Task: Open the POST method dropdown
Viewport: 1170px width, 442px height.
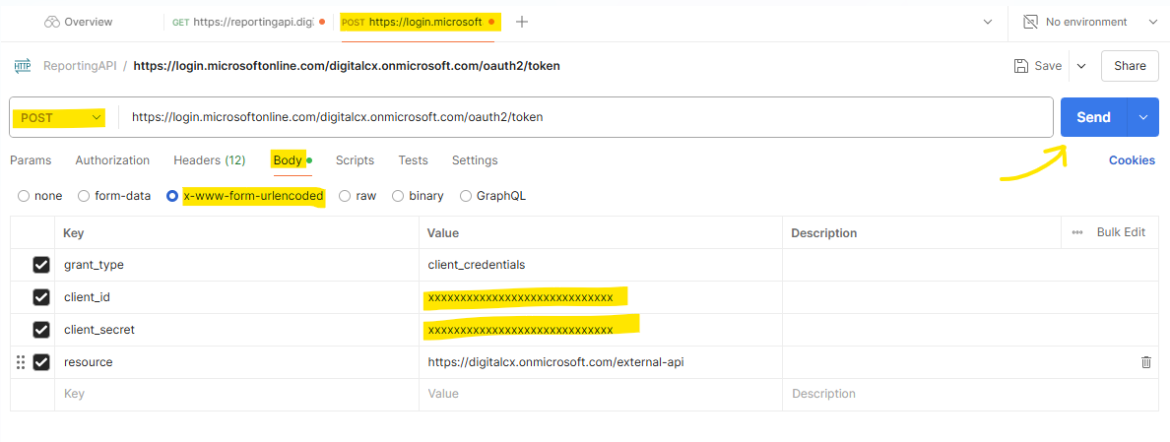Action: (x=61, y=117)
